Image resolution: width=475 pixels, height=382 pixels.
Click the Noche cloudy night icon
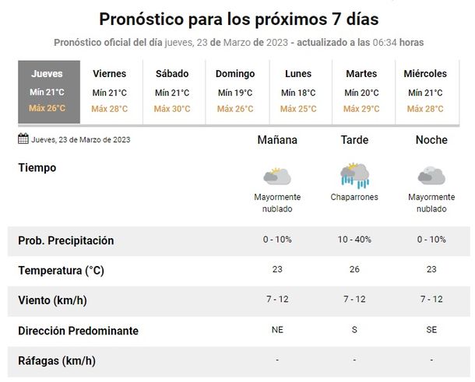pos(431,175)
